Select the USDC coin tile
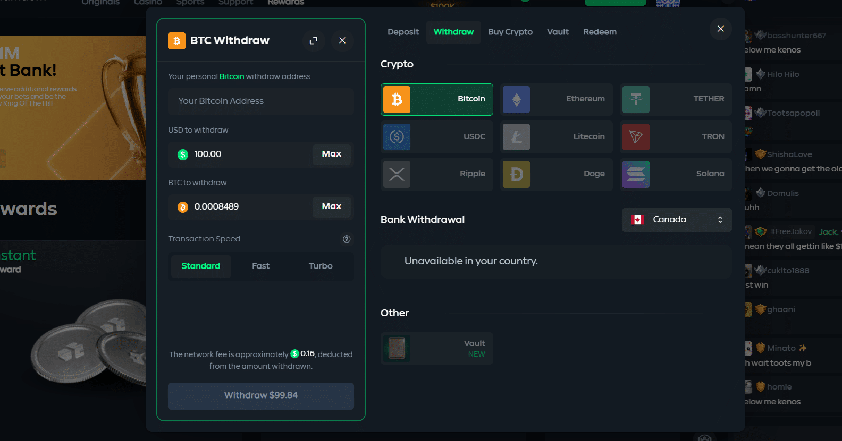842x441 pixels. [x=436, y=137]
